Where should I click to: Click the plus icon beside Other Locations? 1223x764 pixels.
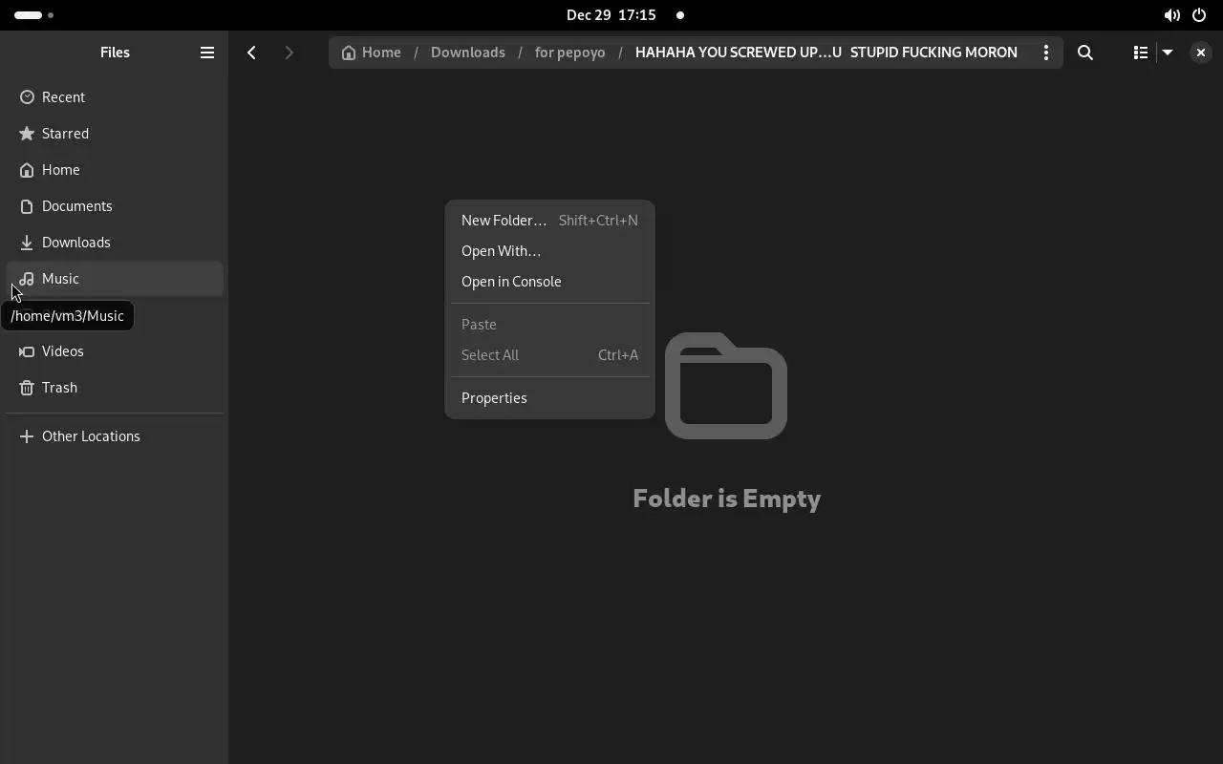(27, 436)
